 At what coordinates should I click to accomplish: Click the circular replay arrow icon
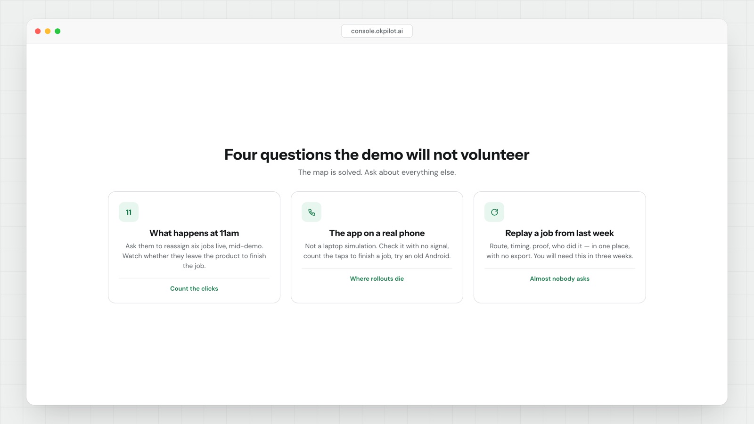(x=494, y=212)
